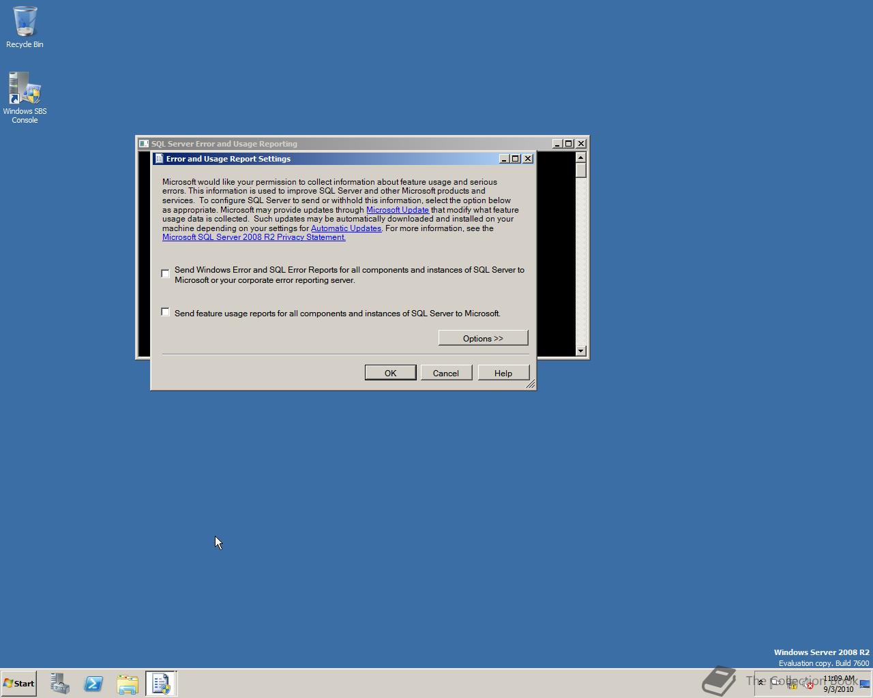Maximize the SQL Server Error and Usage Reporting window
The image size is (873, 698).
[569, 144]
